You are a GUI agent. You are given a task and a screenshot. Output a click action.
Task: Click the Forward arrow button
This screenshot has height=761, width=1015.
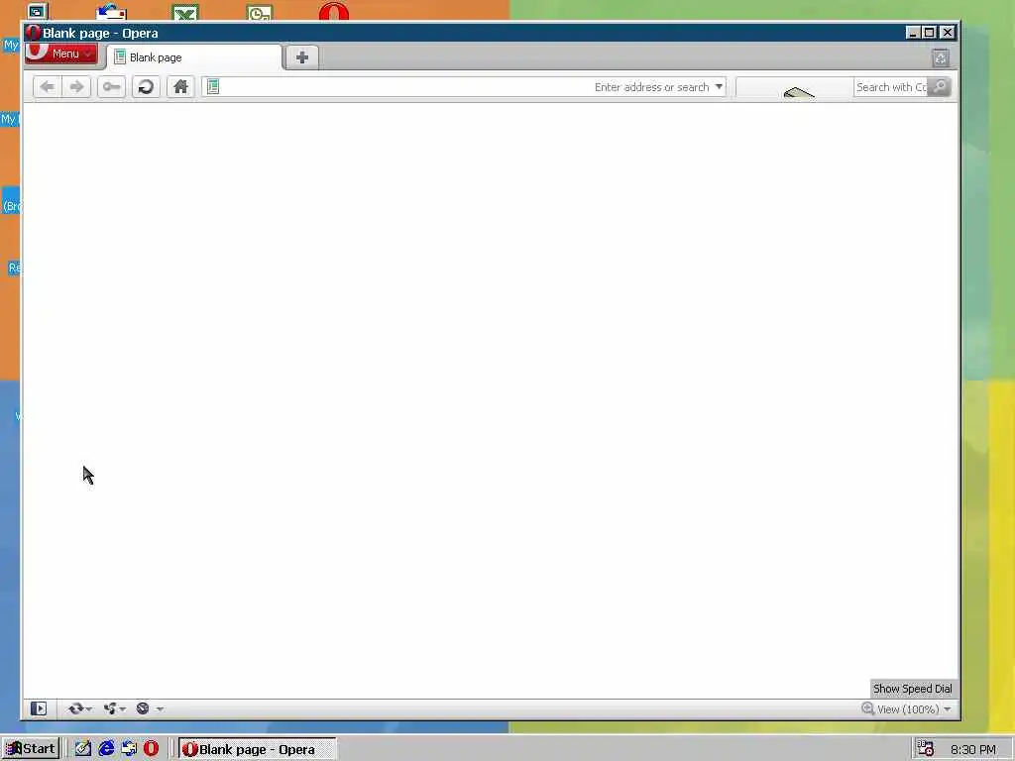tap(76, 87)
